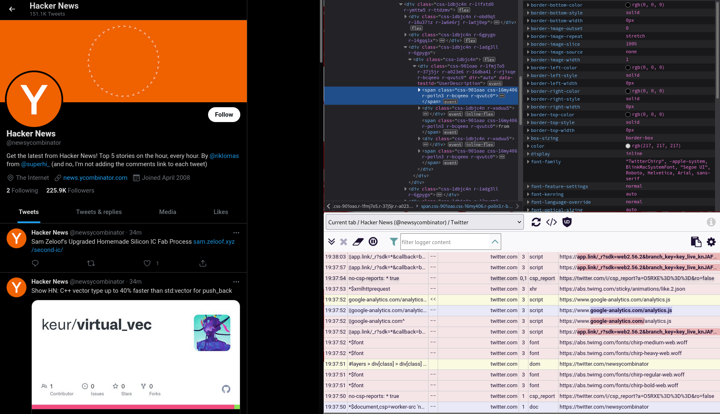Toggle flex badge on the r-ttdzmv div
720x414 pixels.
click(464, 10)
